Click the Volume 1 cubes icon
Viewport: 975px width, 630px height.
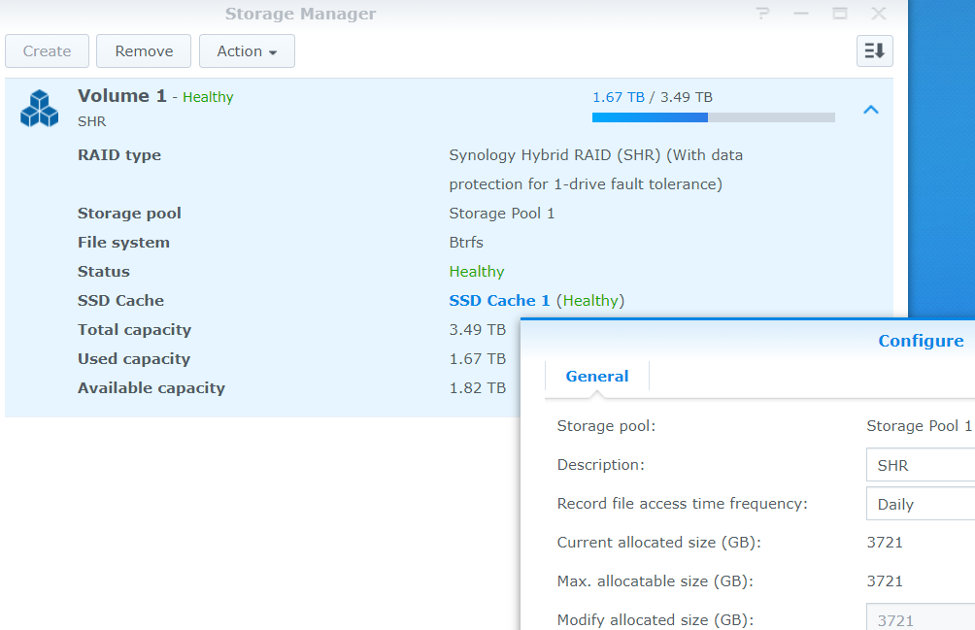pos(39,108)
